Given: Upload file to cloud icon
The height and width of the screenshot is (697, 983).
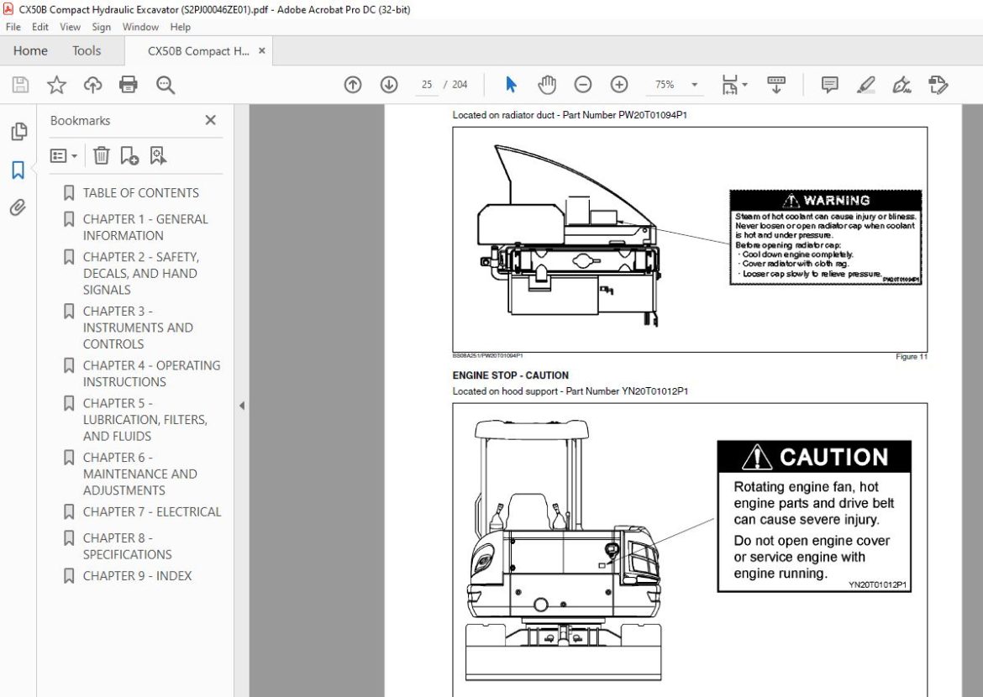Looking at the screenshot, I should coord(92,85).
